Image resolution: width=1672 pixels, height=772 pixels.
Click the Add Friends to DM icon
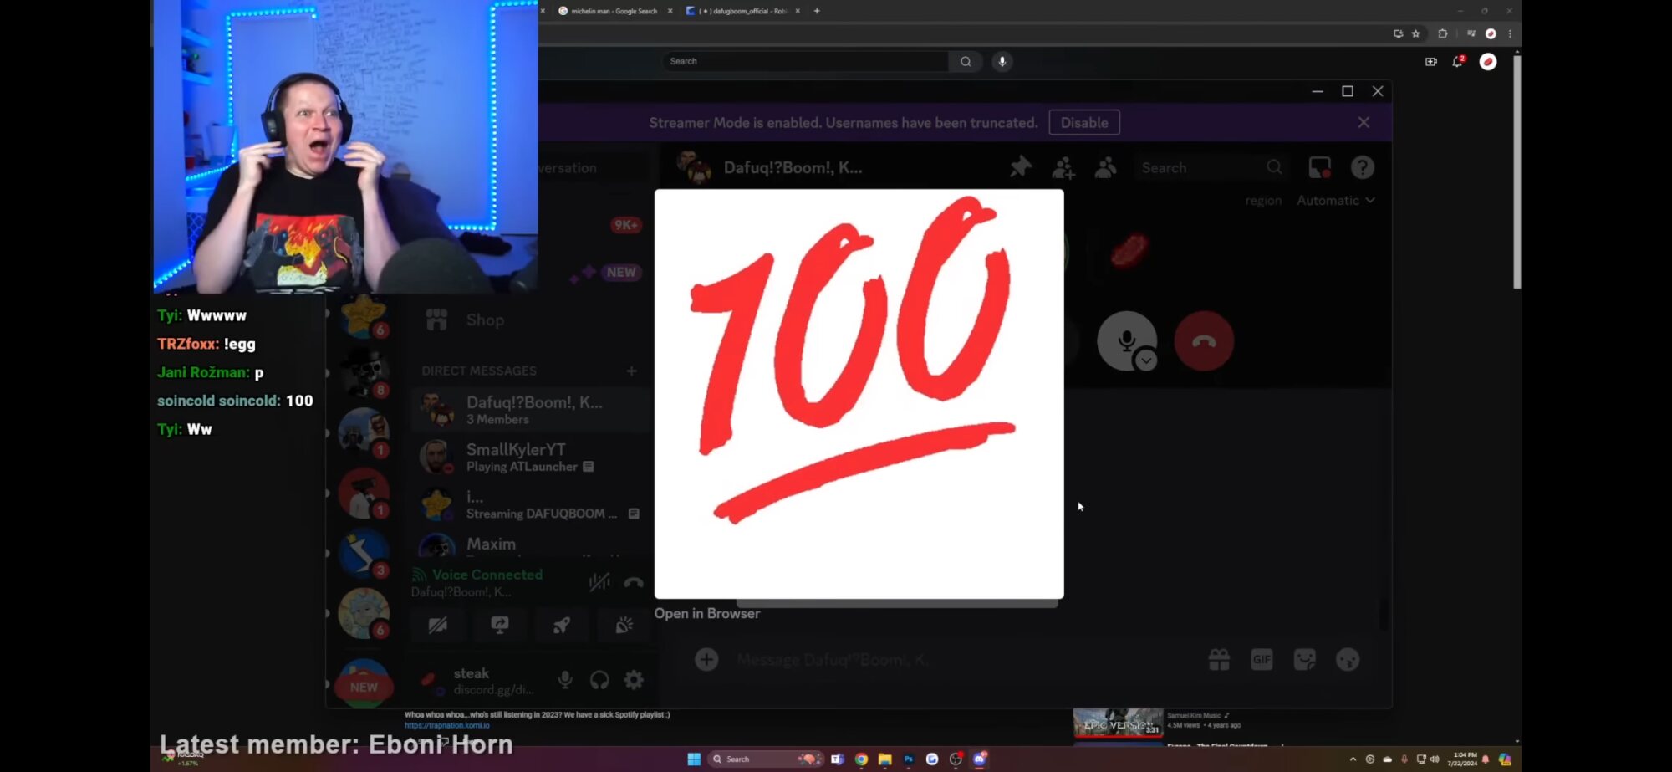tap(1063, 168)
